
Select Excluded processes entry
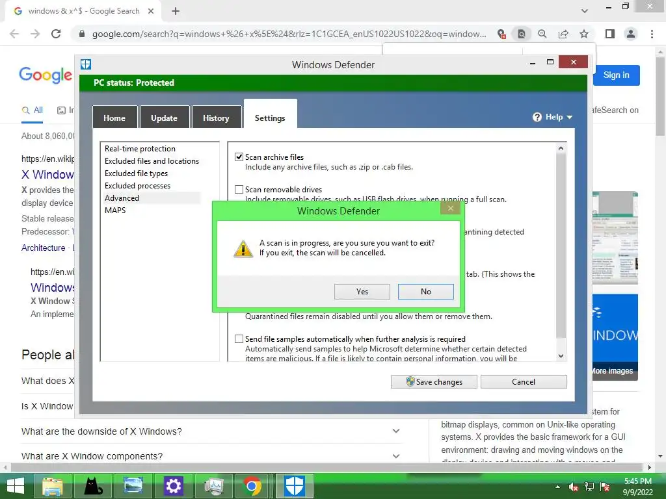(x=138, y=185)
